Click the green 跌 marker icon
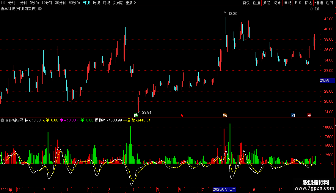Viewport: 336px width, 193px height. point(136,115)
